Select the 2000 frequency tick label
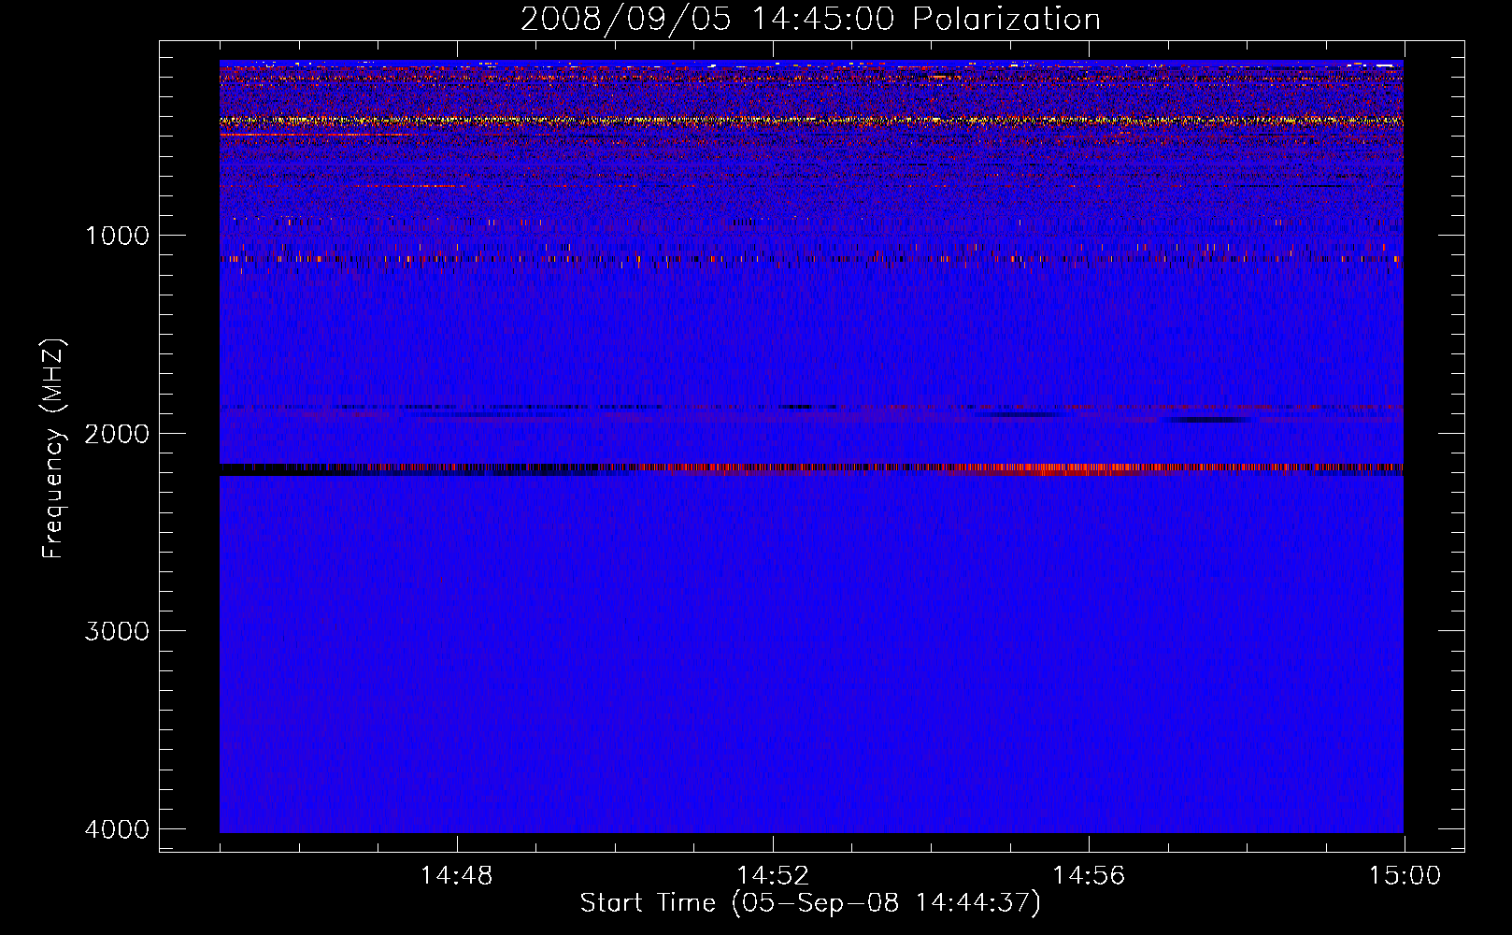 [x=117, y=434]
